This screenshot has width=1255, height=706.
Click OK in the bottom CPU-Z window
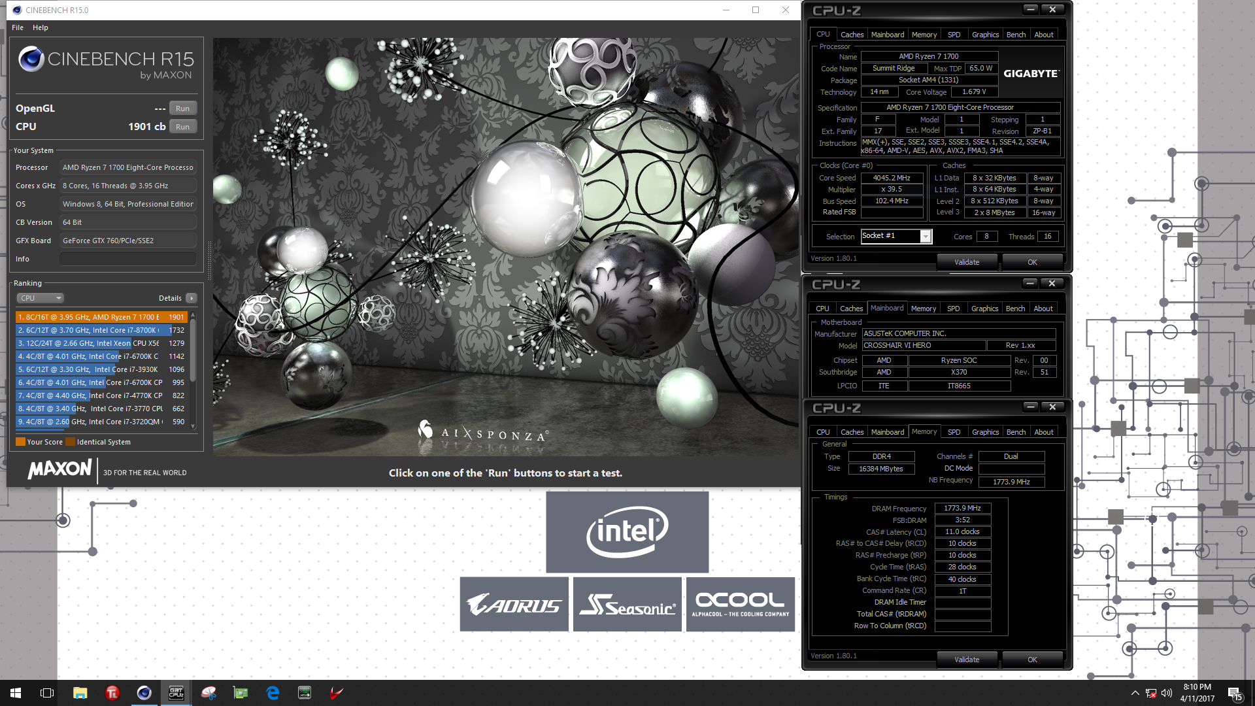[x=1032, y=660]
